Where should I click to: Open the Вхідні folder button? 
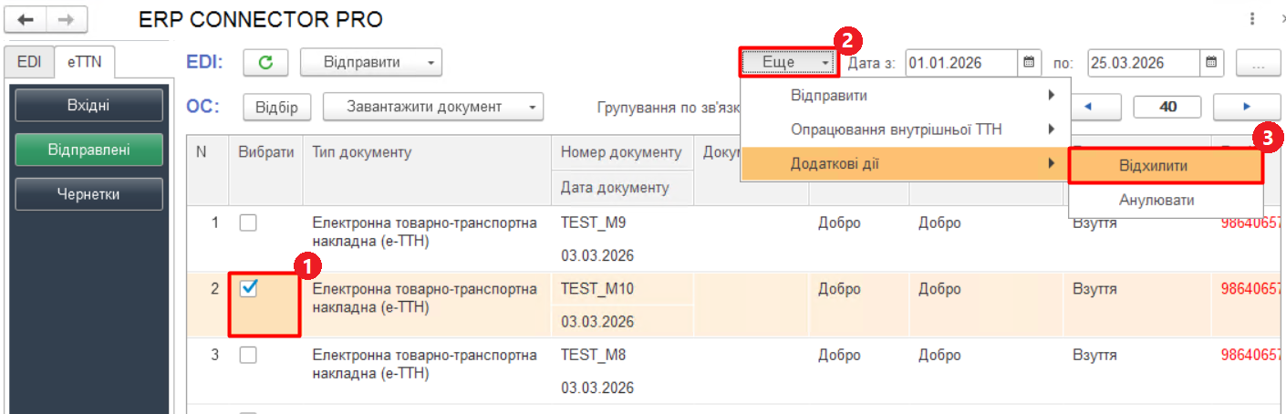[x=88, y=106]
